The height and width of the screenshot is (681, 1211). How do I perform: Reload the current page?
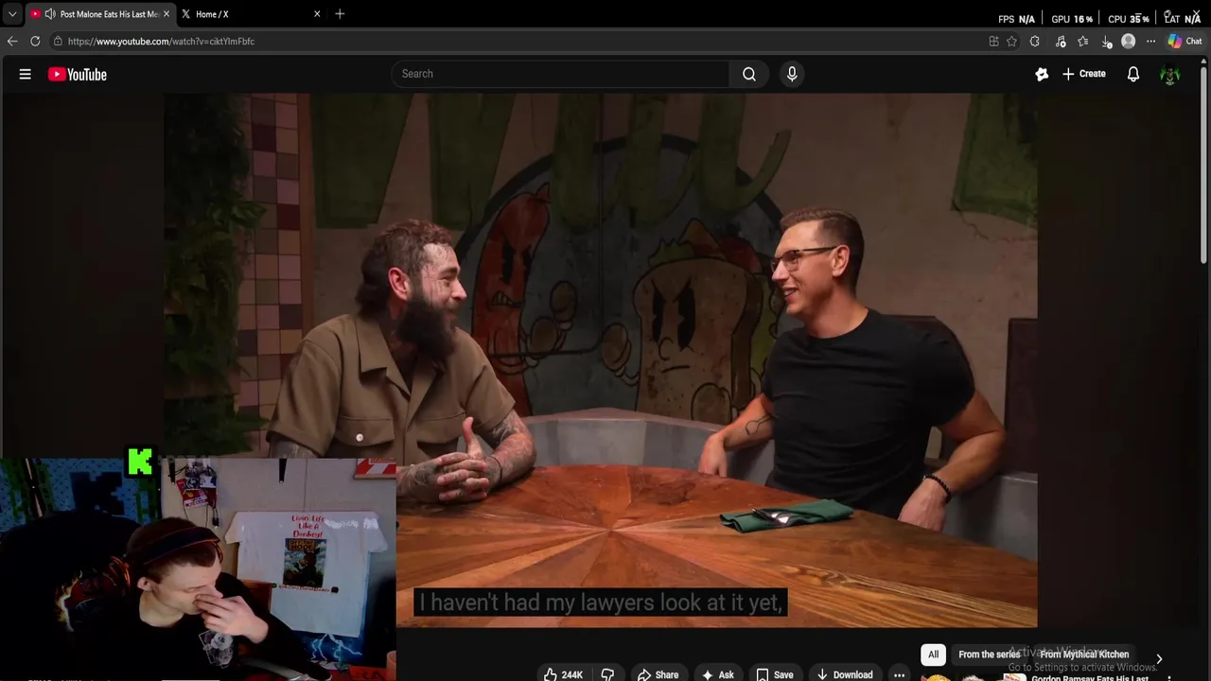coord(35,41)
